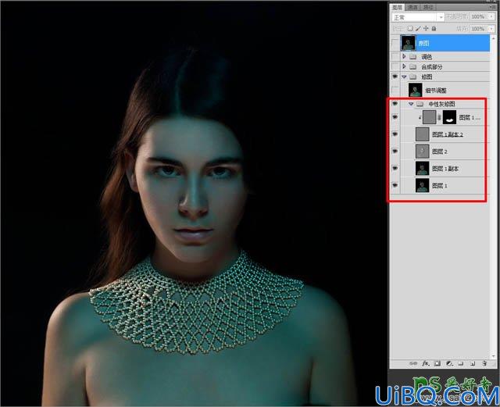The width and height of the screenshot is (500, 407).
Task: Expand the 合成部分 layer group
Action: coord(404,66)
